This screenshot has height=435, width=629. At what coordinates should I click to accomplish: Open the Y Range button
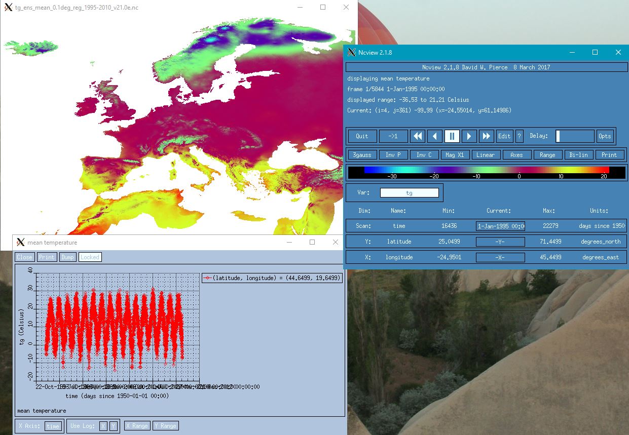click(x=165, y=426)
